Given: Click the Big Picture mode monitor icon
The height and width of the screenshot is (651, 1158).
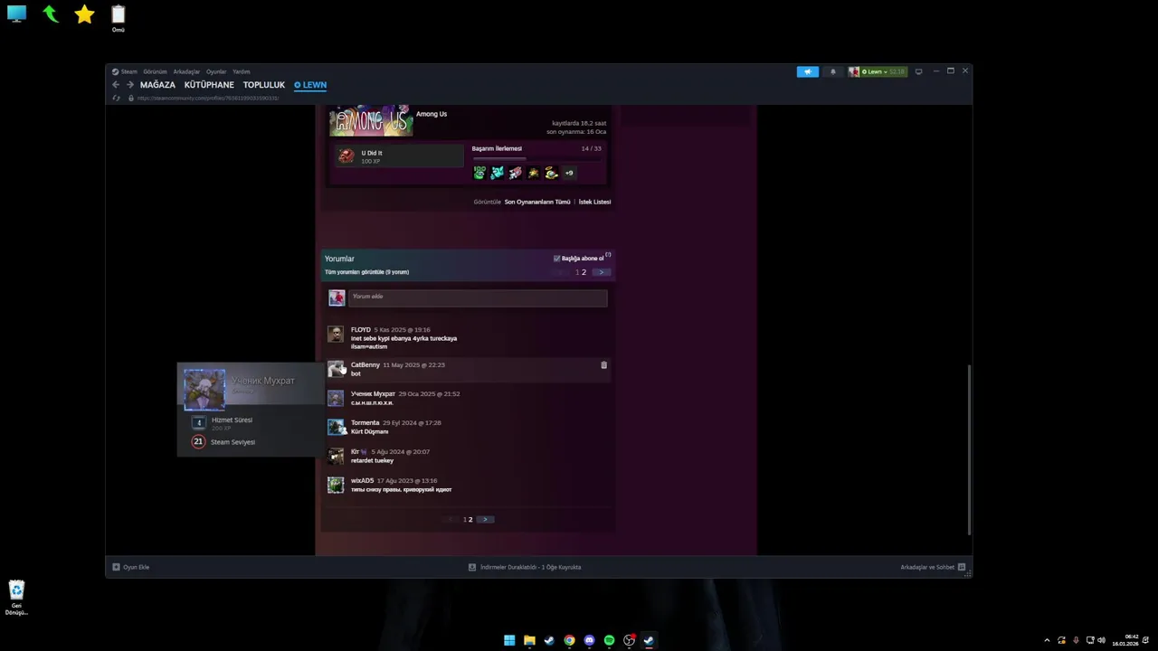Looking at the screenshot, I should tap(918, 71).
